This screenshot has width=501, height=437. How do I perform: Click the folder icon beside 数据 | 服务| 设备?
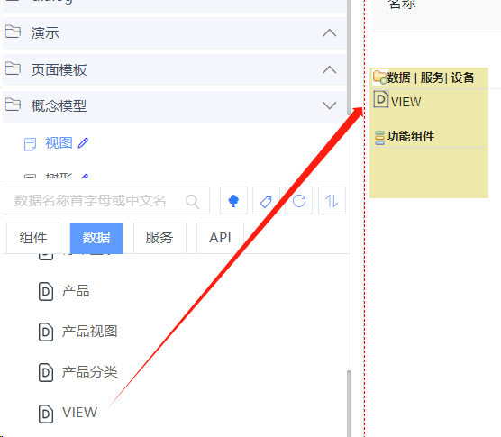tap(380, 77)
